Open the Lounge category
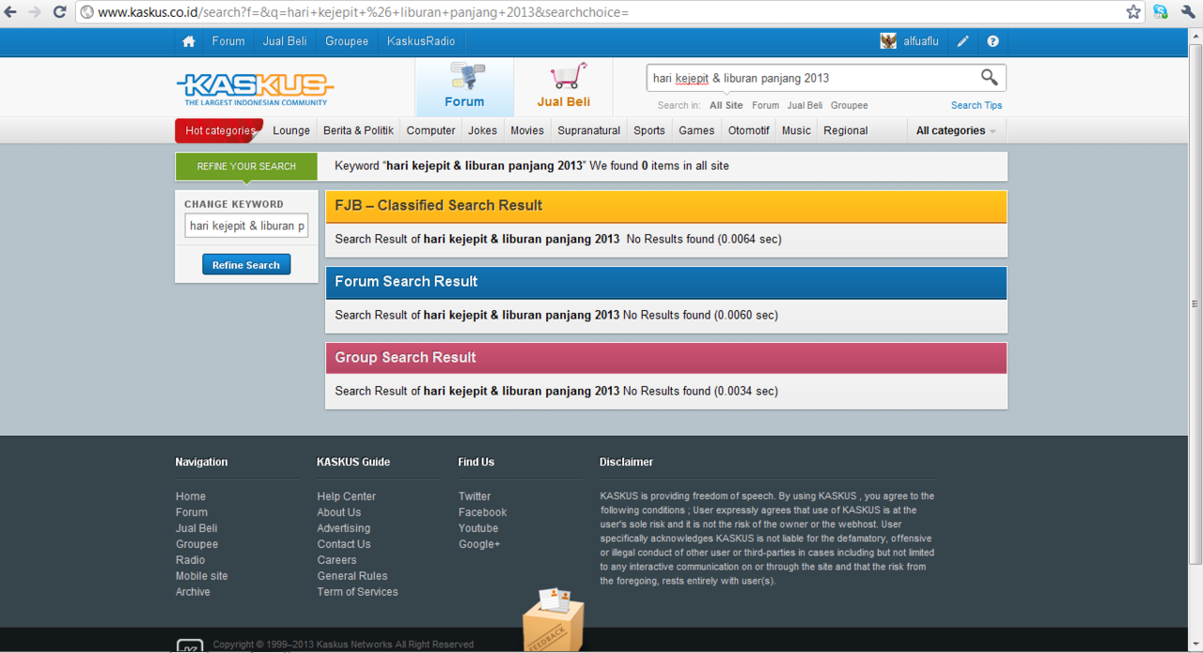The height and width of the screenshot is (653, 1203). [x=291, y=131]
